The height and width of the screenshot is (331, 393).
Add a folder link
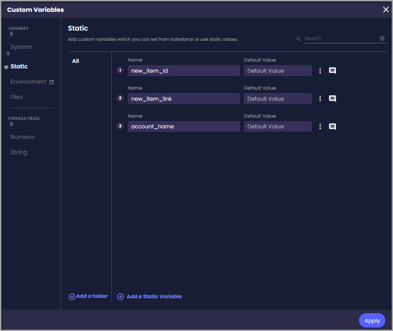coord(92,296)
